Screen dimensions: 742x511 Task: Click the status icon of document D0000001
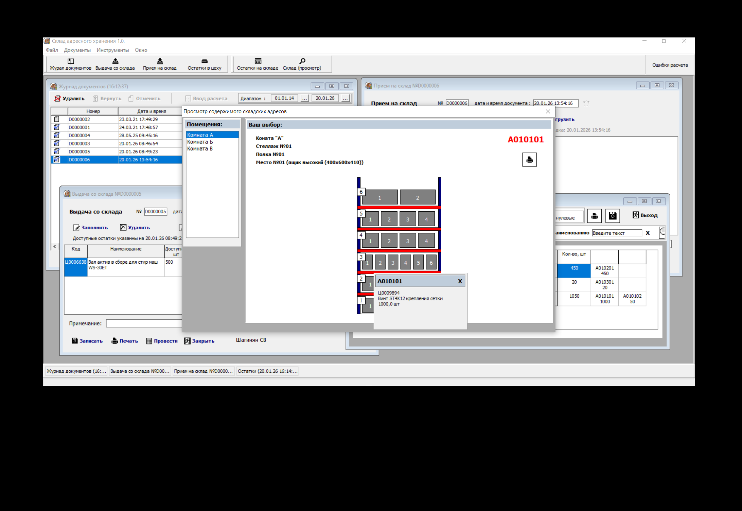pos(57,127)
